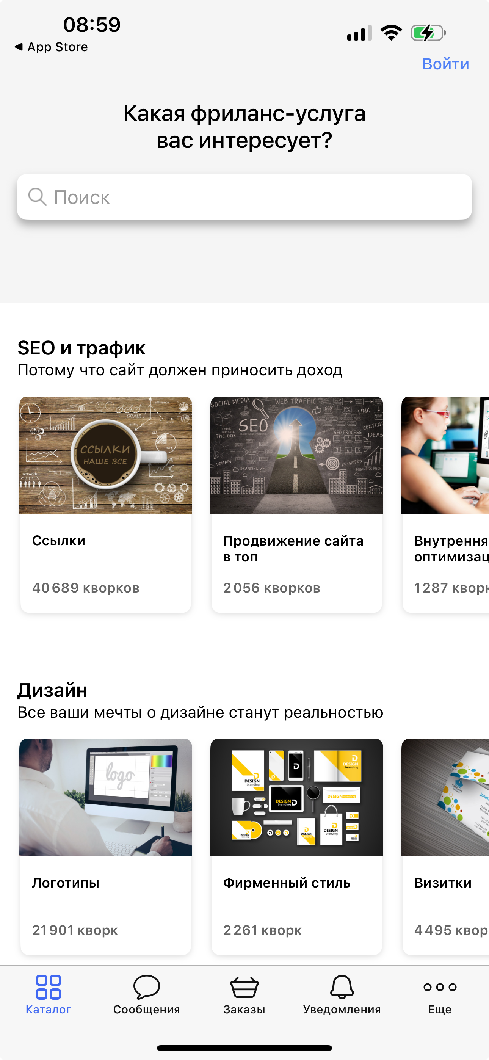This screenshot has width=489, height=1060.
Task: Tap the home indicator bar
Action: pyautogui.click(x=244, y=1047)
